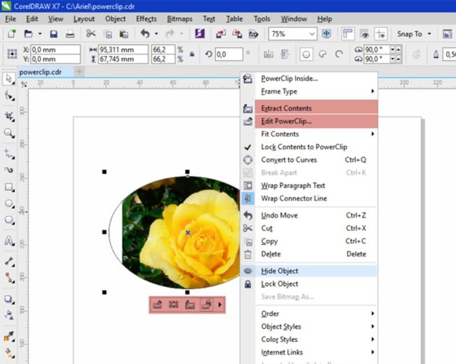Click the New document icon
The image size is (456, 364).
click(11, 34)
